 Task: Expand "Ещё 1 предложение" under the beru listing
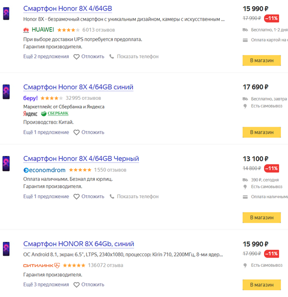click(x=46, y=132)
